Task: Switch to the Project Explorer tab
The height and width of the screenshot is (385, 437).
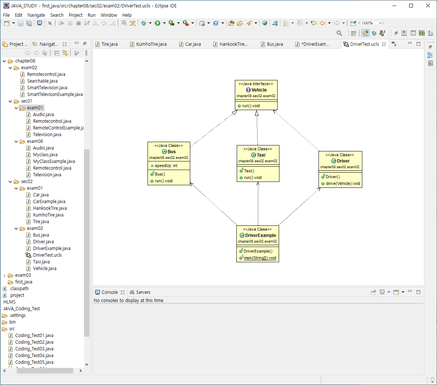Action: (x=16, y=44)
